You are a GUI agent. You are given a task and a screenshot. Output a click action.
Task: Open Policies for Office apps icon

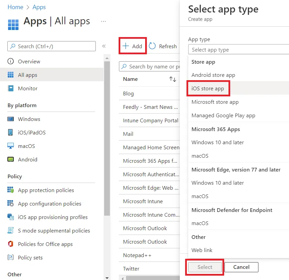[x=11, y=244]
